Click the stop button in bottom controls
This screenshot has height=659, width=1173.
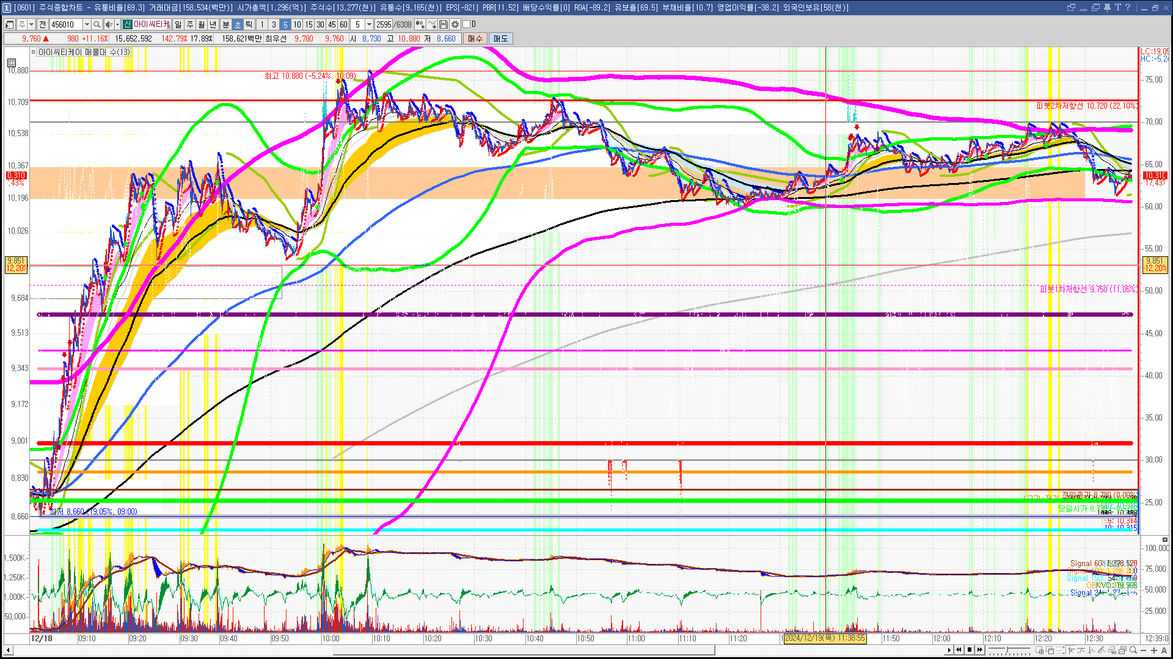coord(969,650)
